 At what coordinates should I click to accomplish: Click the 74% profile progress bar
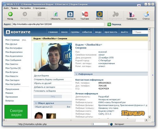(53, 97)
